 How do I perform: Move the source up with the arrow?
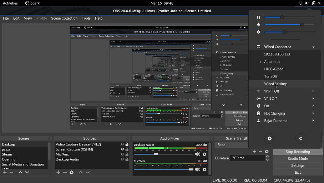pyautogui.click(x=81, y=172)
